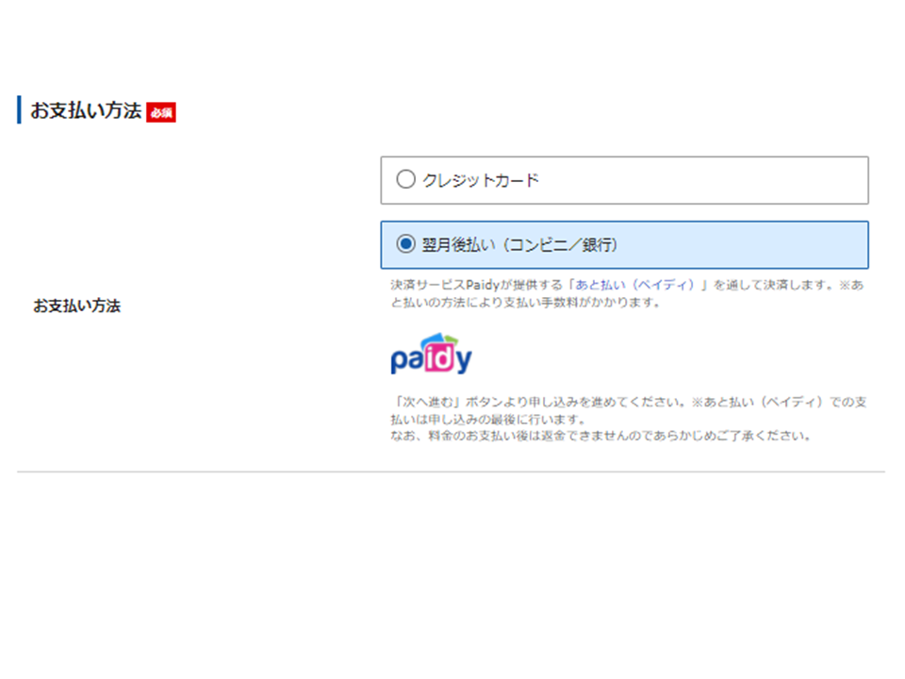905x679 pixels.
Task: Select the 翌月後払い (コンビニ/銀行) radio button
Action: coord(405,243)
